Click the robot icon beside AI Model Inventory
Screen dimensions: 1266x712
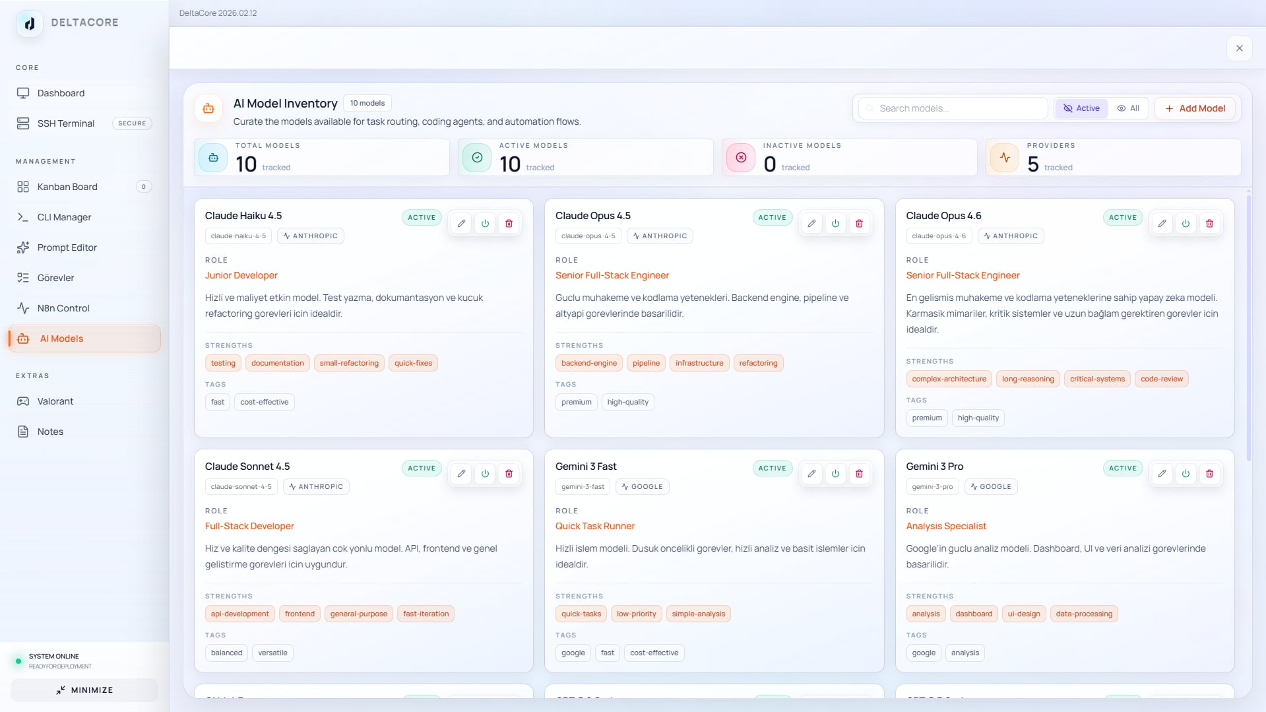click(x=208, y=108)
